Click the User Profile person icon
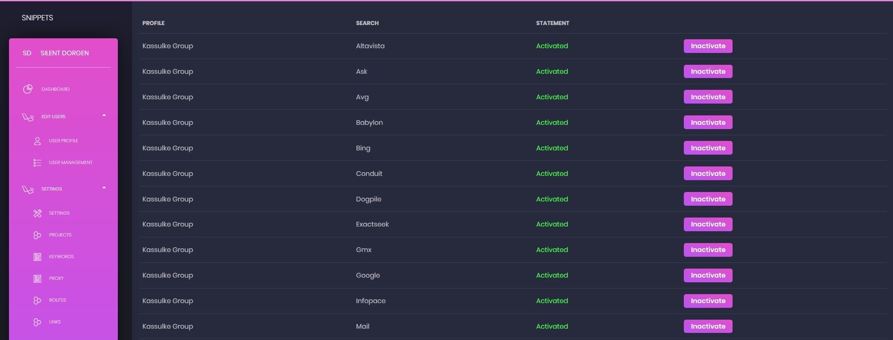This screenshot has height=340, width=893. pos(37,141)
